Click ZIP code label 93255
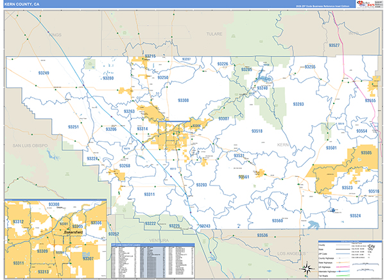Image resolution: width=385 pixels, height=280 pixels. coord(310,67)
